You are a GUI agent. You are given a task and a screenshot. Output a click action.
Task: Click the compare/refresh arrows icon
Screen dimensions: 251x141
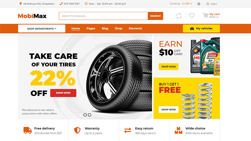click(x=179, y=16)
